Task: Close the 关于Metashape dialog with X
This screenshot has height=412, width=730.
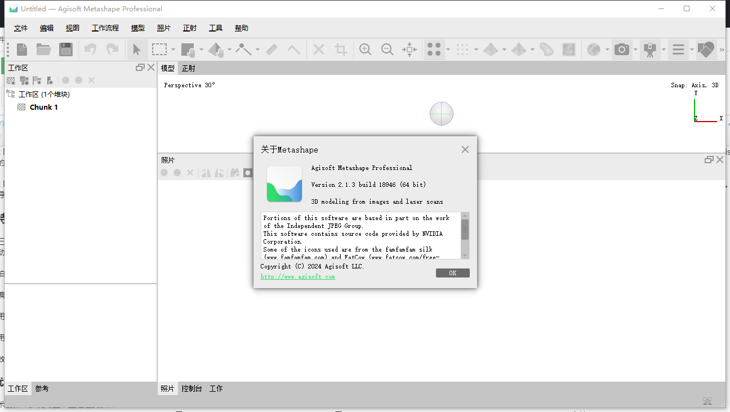Action: point(465,150)
